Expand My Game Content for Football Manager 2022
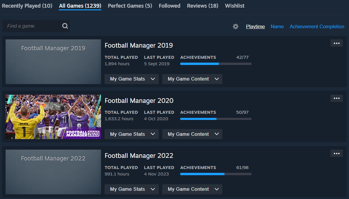Screen dimensions: 349x199 tap(192, 189)
